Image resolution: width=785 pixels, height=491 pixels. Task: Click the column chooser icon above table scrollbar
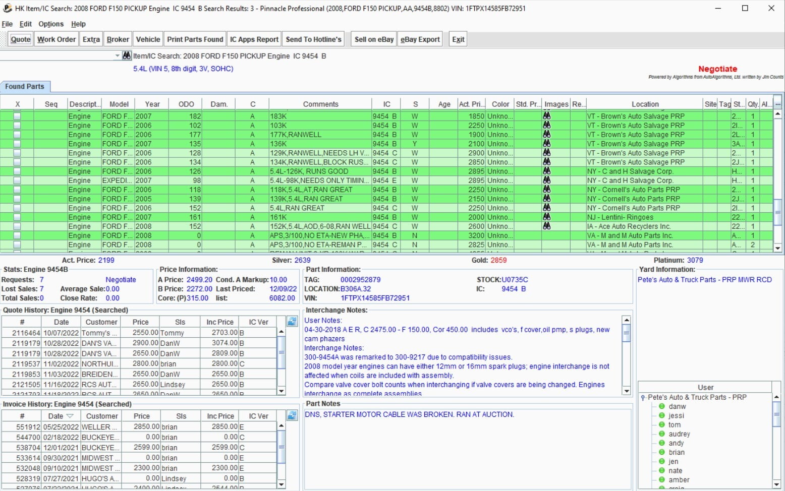point(778,104)
